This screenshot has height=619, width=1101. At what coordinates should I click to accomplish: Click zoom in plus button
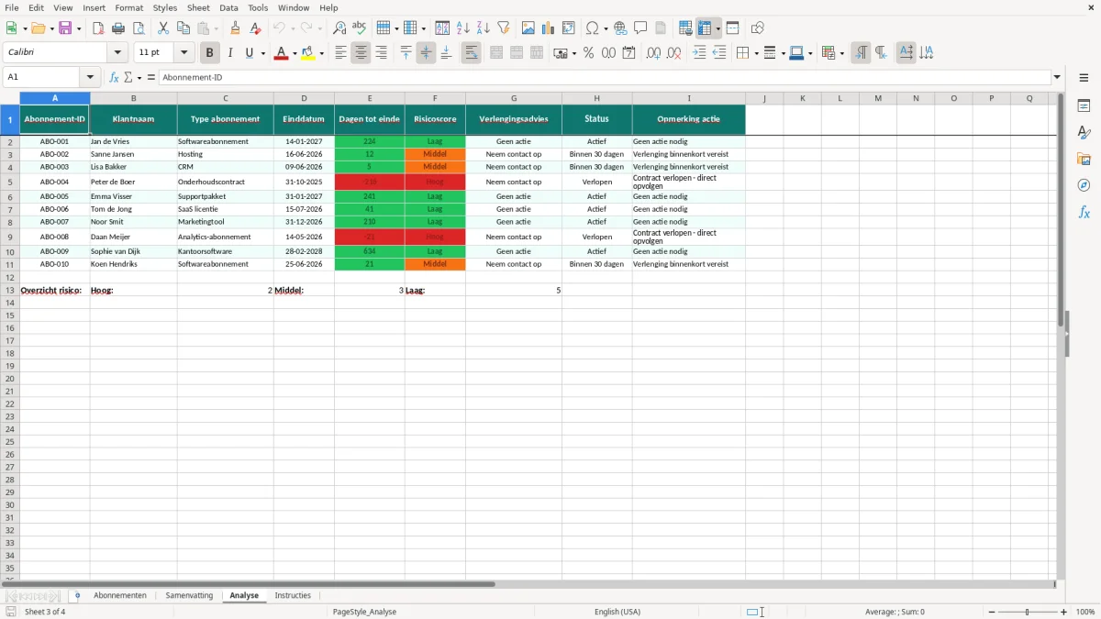pyautogui.click(x=1064, y=612)
